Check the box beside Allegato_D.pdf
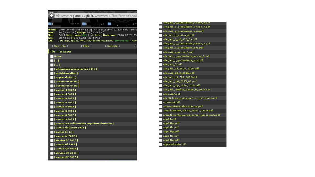The width and height of the screenshot is (315, 177). [161, 65]
